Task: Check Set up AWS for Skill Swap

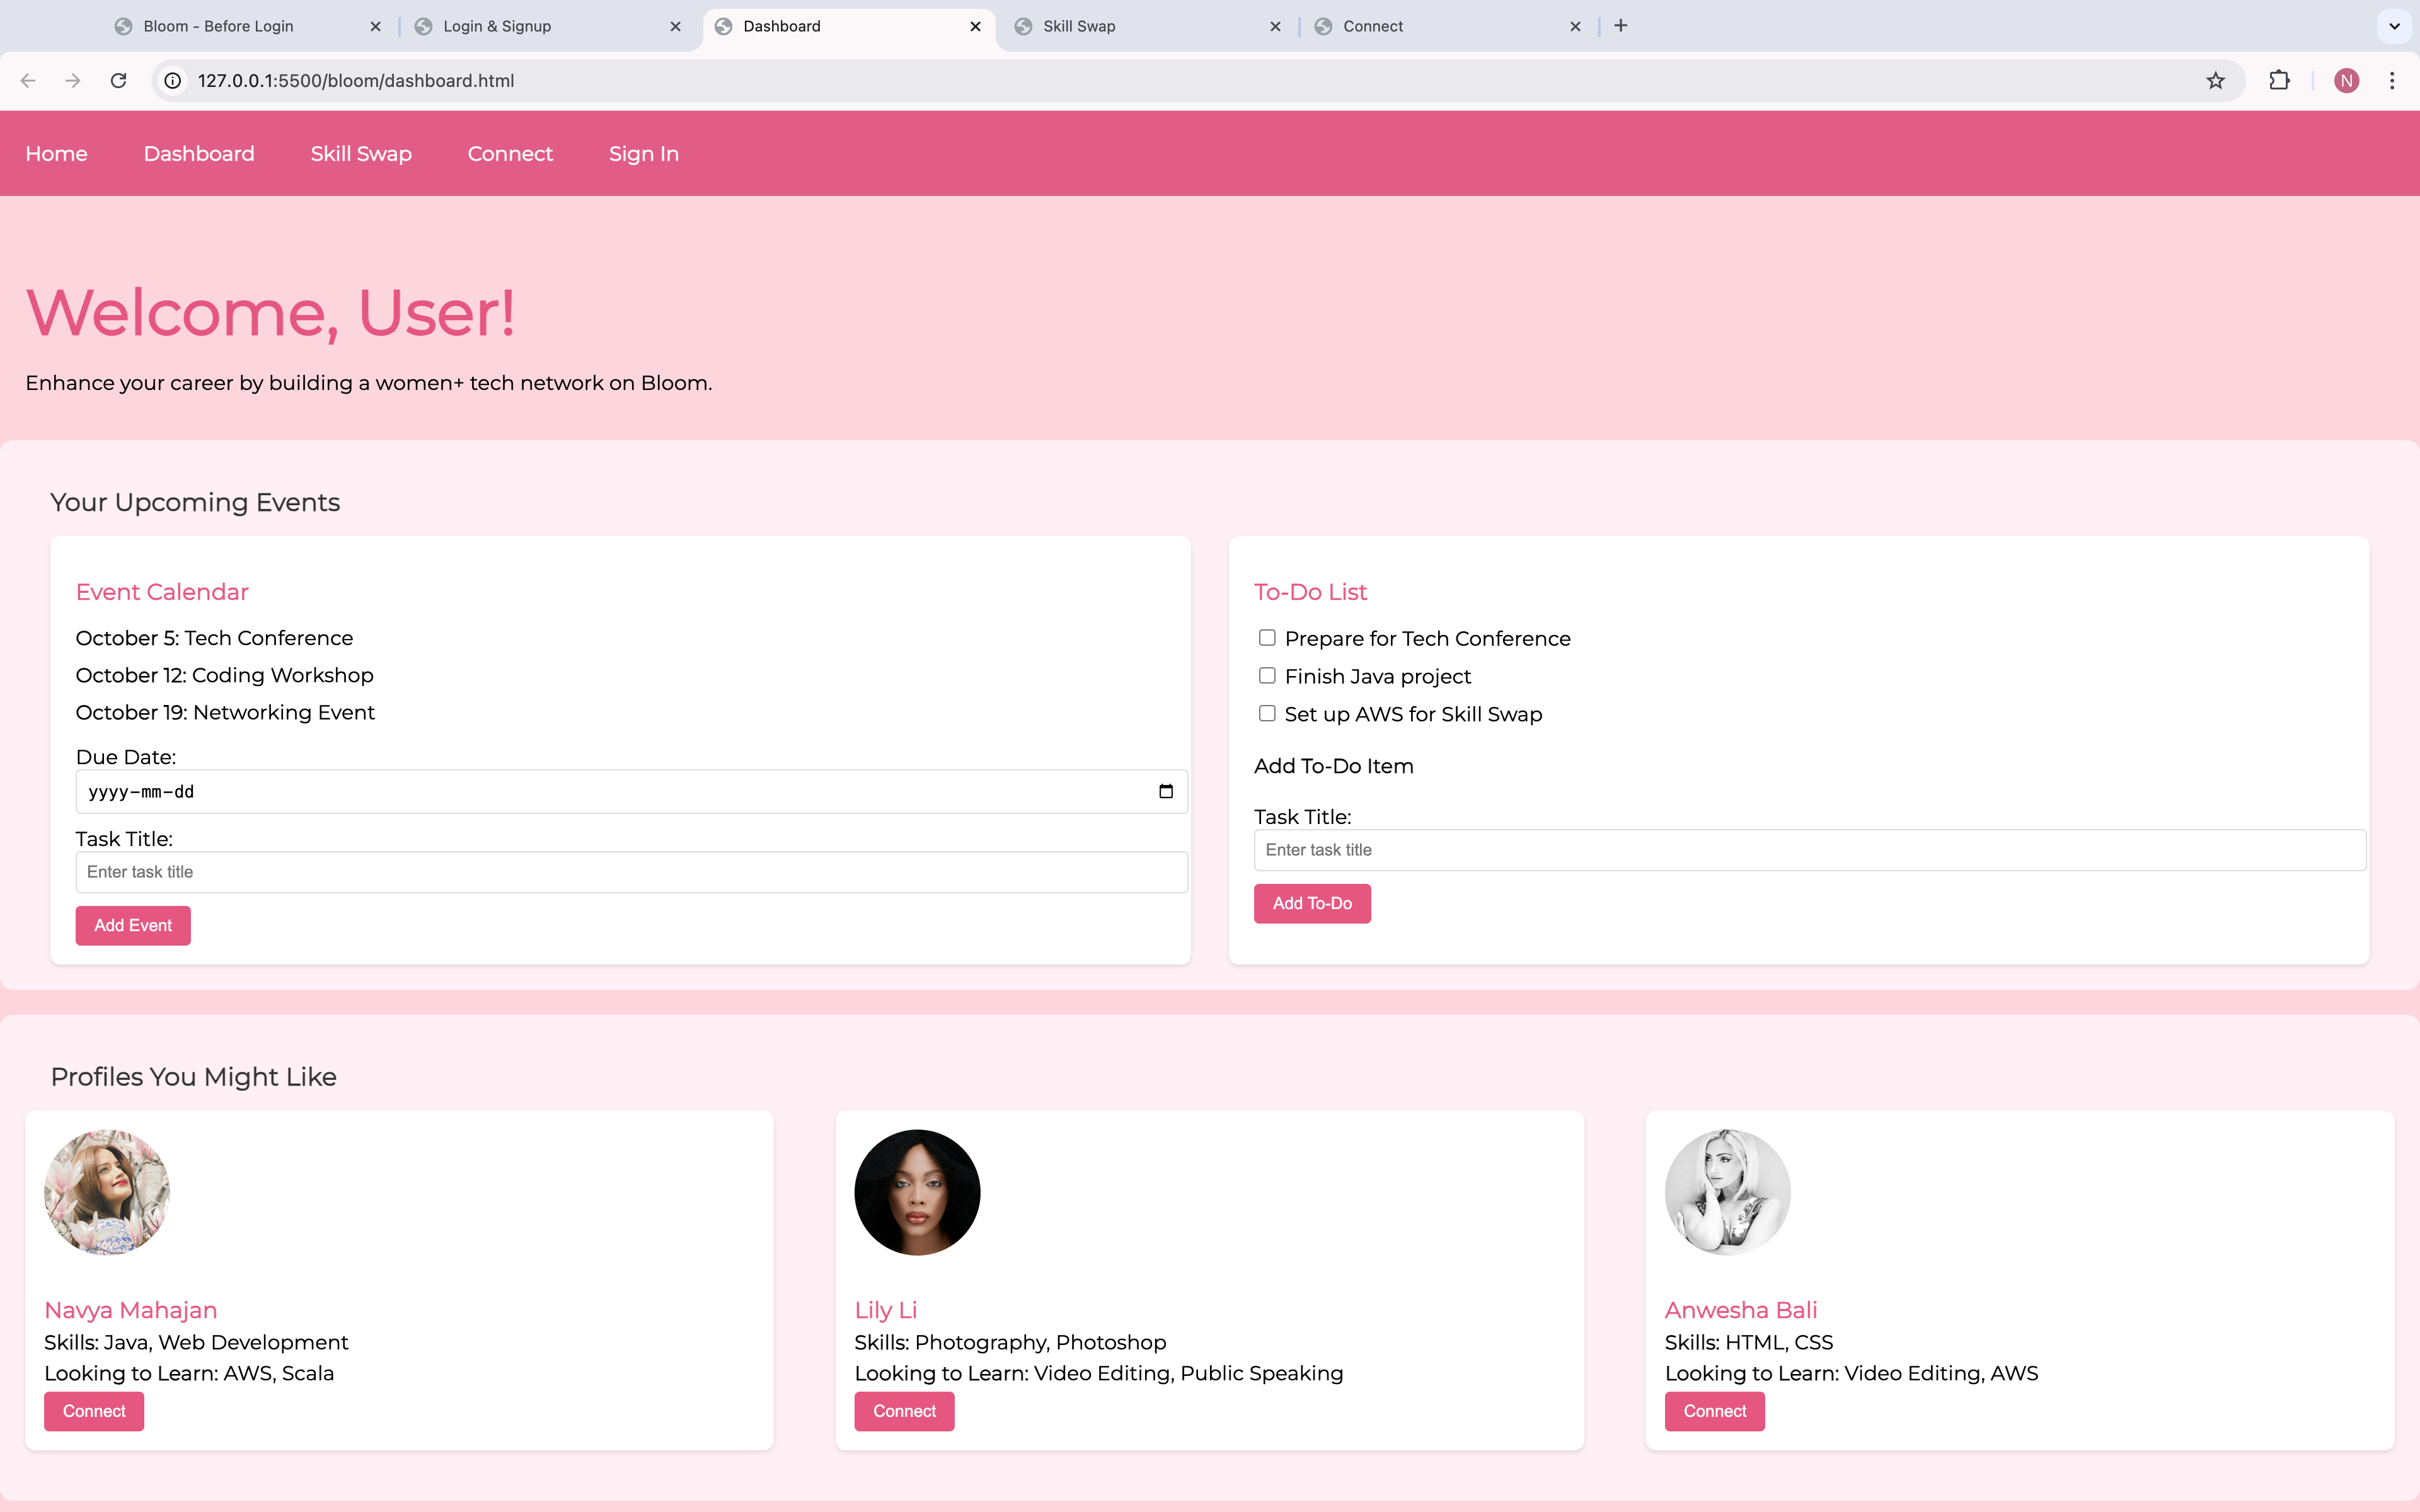Action: pyautogui.click(x=1267, y=713)
